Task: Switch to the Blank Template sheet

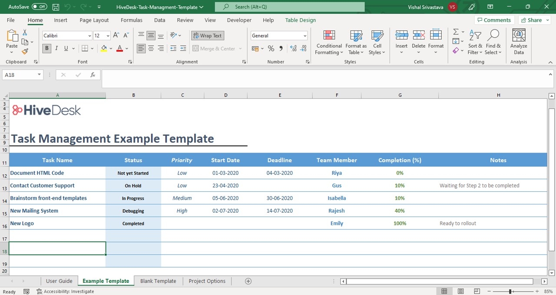Action: [158, 281]
